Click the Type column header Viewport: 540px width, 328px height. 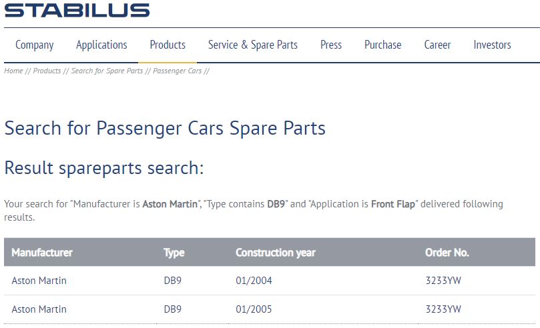[174, 253]
